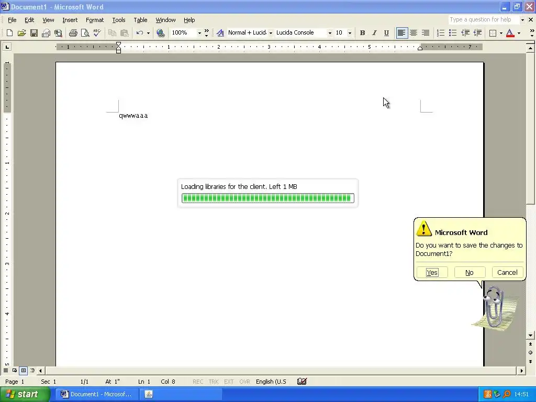Screen dimensions: 536x402
Task: Open Print Preview from the toolbar
Action: pyautogui.click(x=85, y=33)
